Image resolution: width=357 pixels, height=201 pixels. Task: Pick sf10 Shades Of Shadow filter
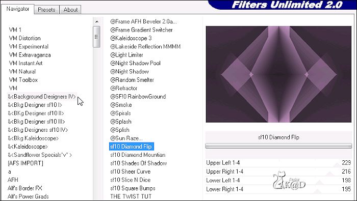tap(138, 163)
